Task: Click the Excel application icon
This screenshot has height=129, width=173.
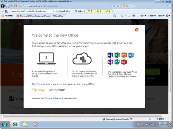Action: tap(117, 55)
